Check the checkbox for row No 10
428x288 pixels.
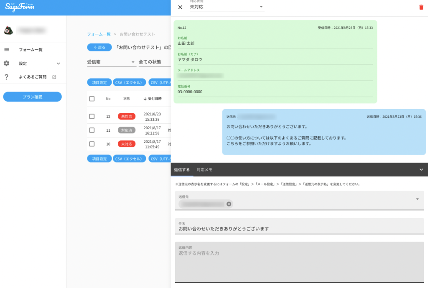coord(92,144)
